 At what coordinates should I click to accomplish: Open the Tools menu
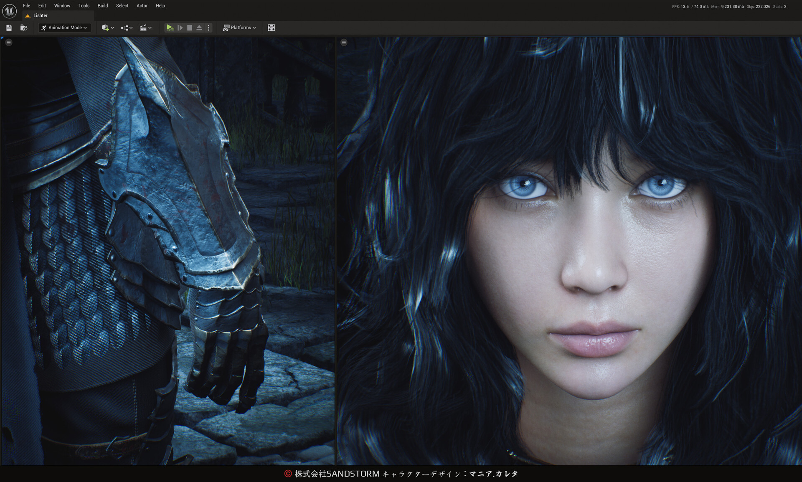tap(84, 6)
